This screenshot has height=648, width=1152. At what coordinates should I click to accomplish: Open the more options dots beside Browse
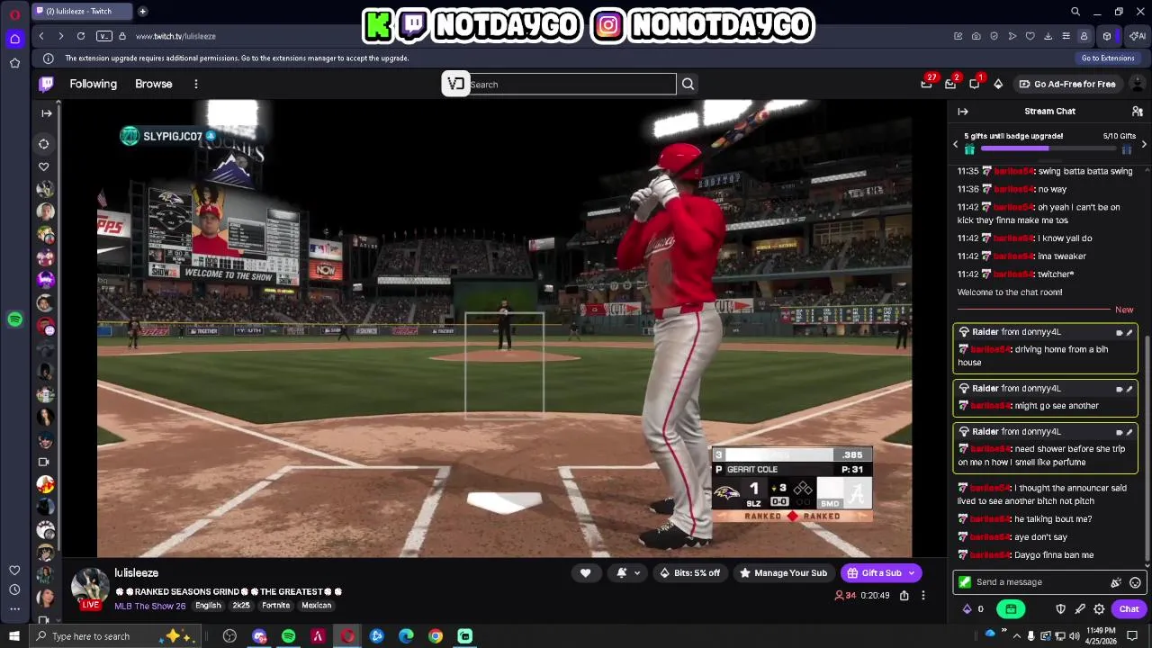tap(195, 84)
